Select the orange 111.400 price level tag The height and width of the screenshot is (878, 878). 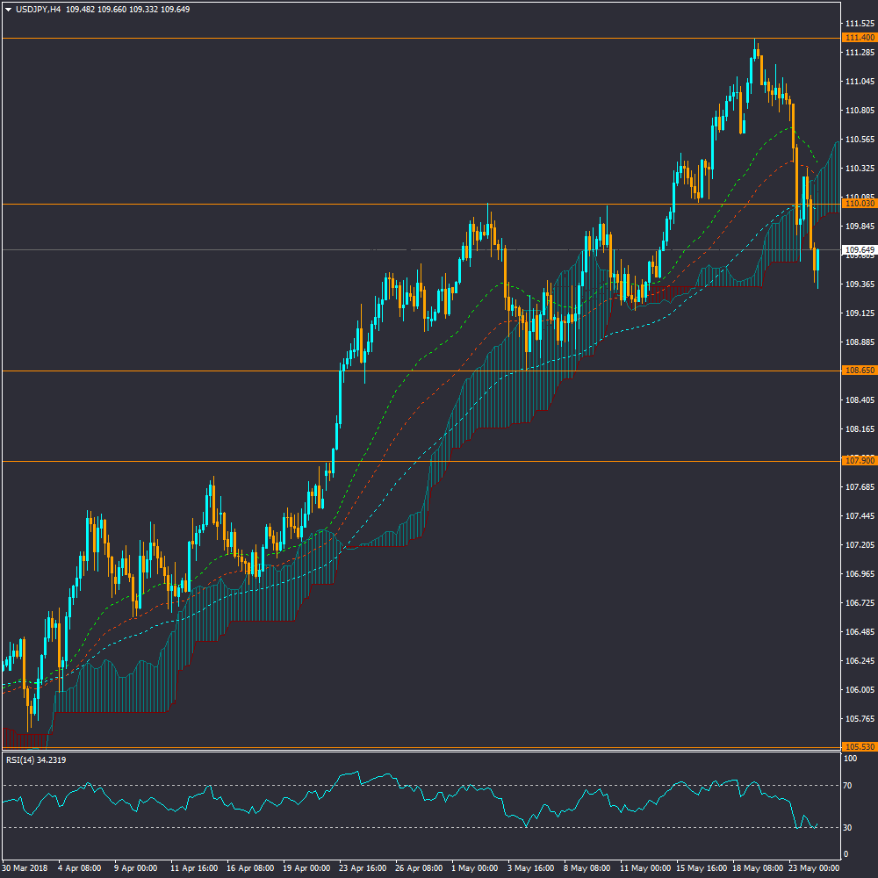click(x=858, y=38)
